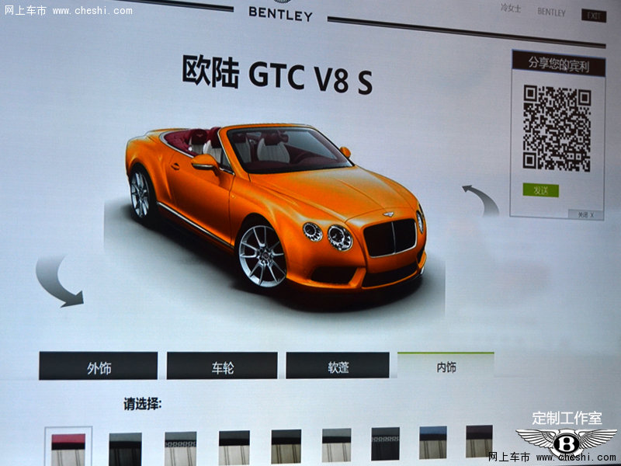Image resolution: width=621 pixels, height=466 pixels.
Task: Click the 请选择: label
Action: coord(142,404)
